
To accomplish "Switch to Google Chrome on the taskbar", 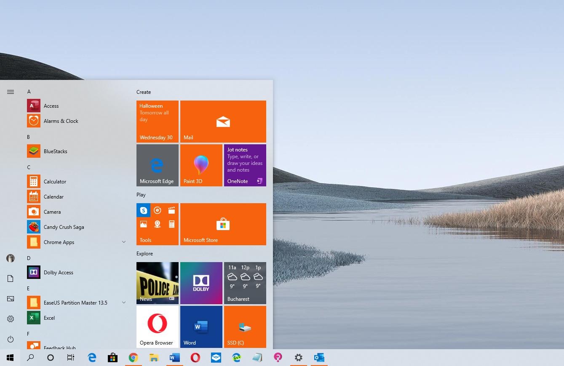I will coord(134,358).
